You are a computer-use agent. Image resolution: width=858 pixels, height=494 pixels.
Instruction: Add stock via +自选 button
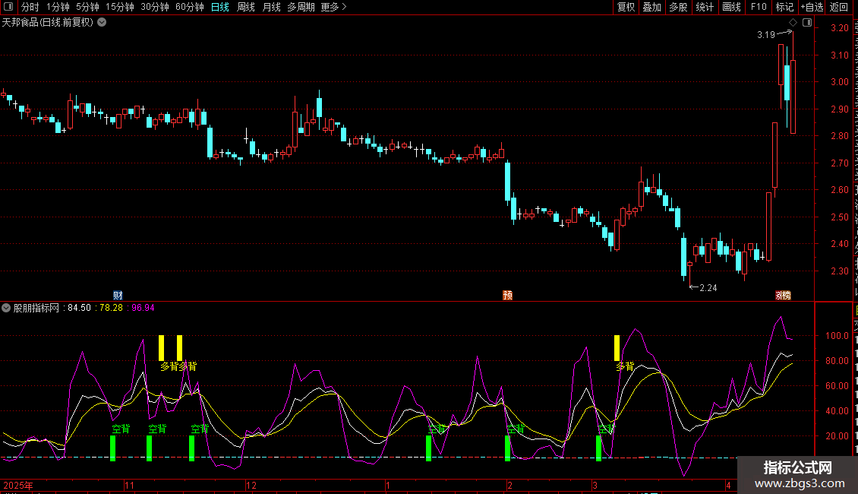(x=811, y=8)
